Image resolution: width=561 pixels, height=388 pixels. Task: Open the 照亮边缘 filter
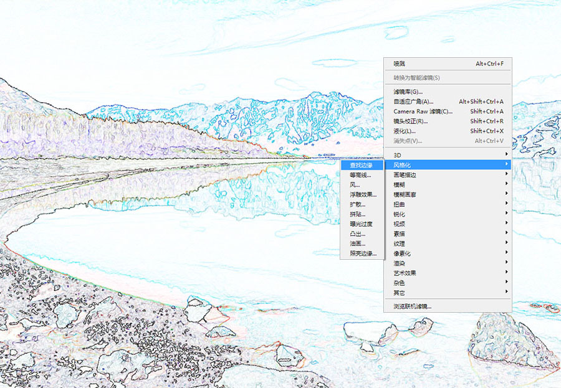click(x=362, y=253)
